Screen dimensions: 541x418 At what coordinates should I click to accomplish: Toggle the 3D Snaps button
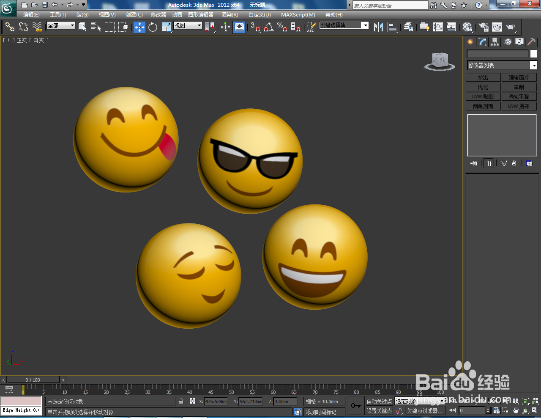pyautogui.click(x=255, y=27)
